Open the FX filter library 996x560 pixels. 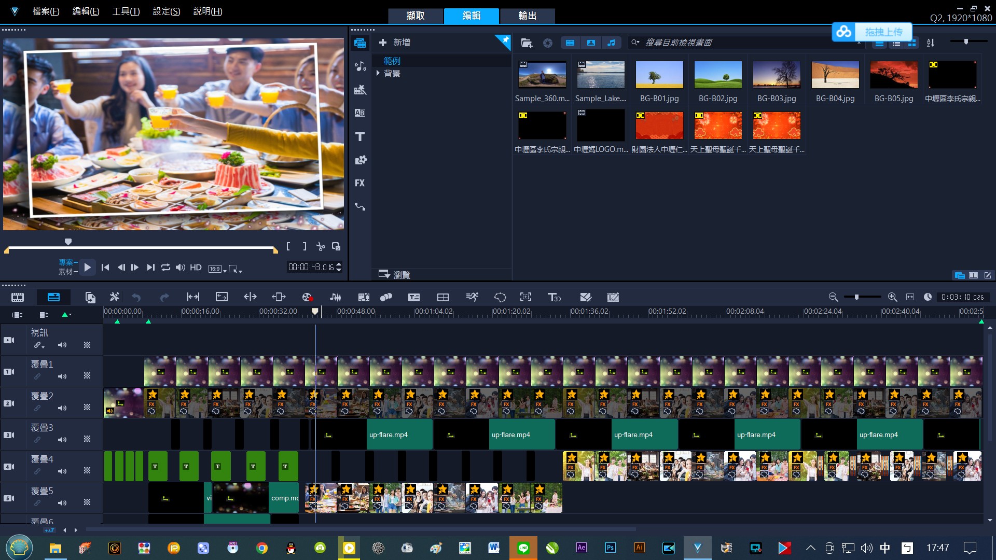pyautogui.click(x=360, y=183)
